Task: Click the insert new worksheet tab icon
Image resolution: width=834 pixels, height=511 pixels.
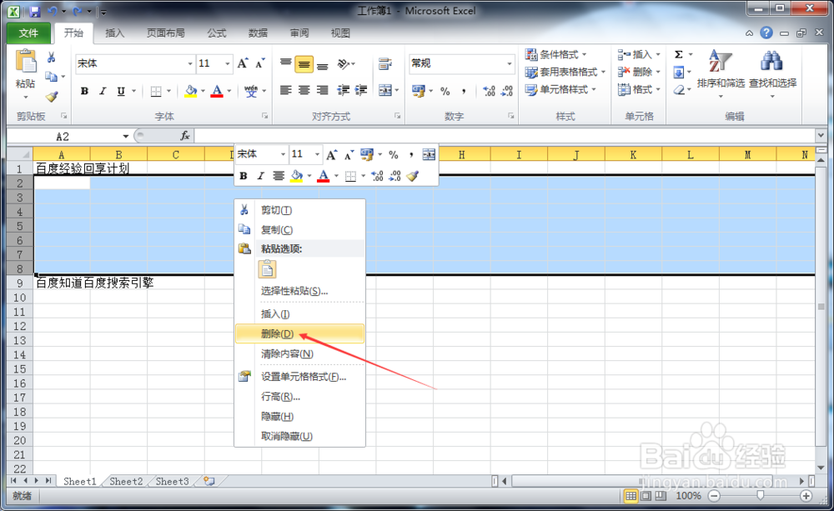Action: click(x=209, y=481)
